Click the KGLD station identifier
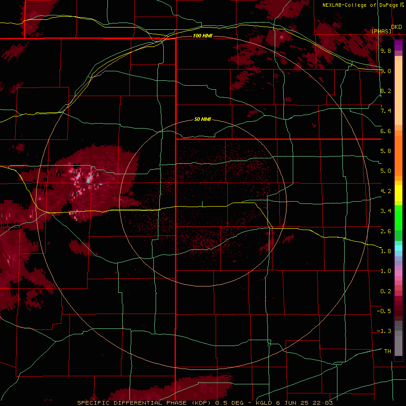Screen dimensions: 406x406 tap(264, 403)
